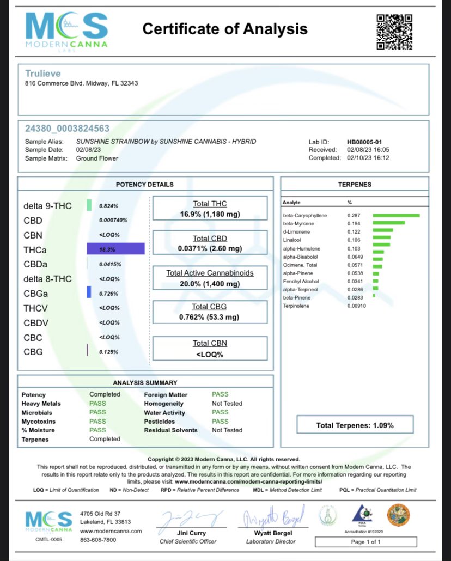Open the modern-canna-reporting-limits web link
Screen dimensions: 451x561
(248, 481)
